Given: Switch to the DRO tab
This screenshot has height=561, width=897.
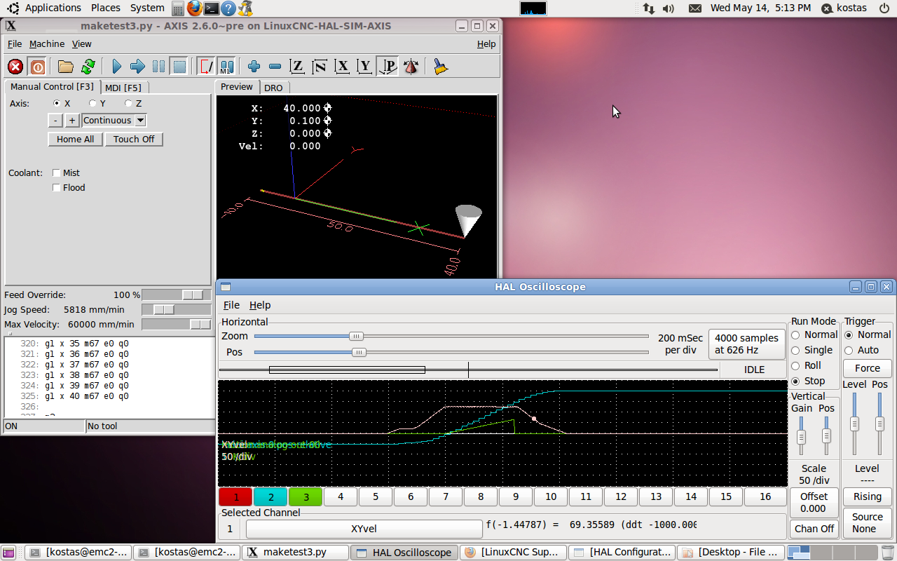Looking at the screenshot, I should click(273, 88).
